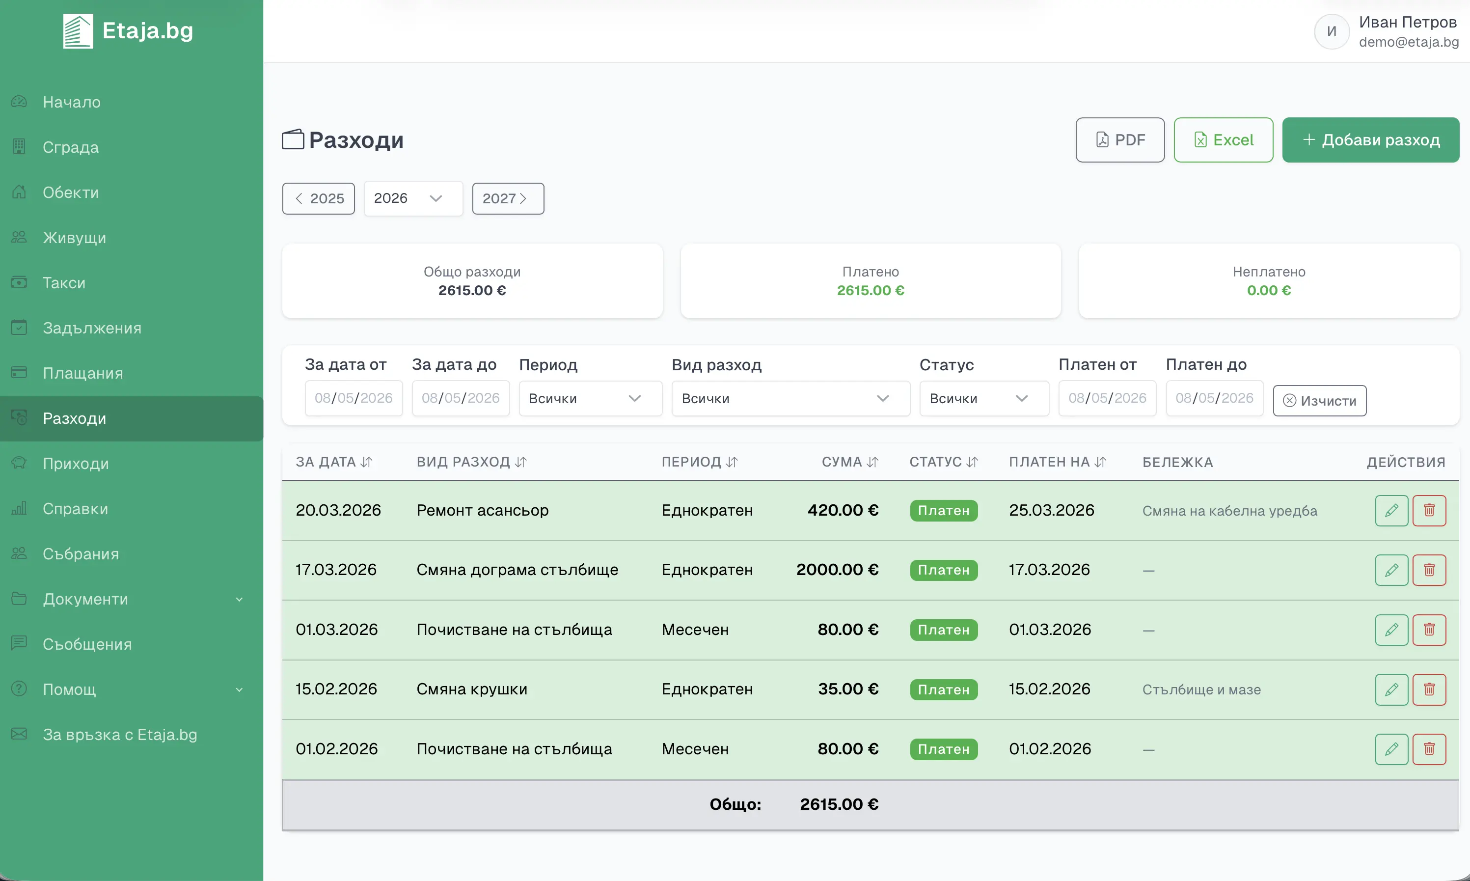The image size is (1470, 881).
Task: Open Събрания section
Action: (131, 554)
